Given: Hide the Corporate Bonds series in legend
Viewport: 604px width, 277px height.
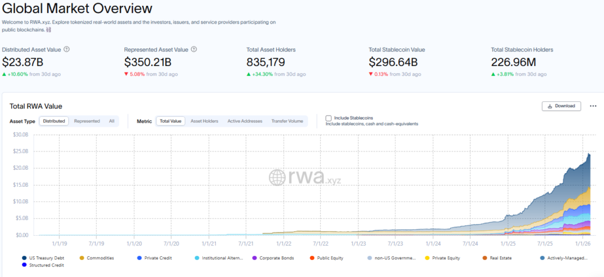Looking at the screenshot, I should (274, 258).
